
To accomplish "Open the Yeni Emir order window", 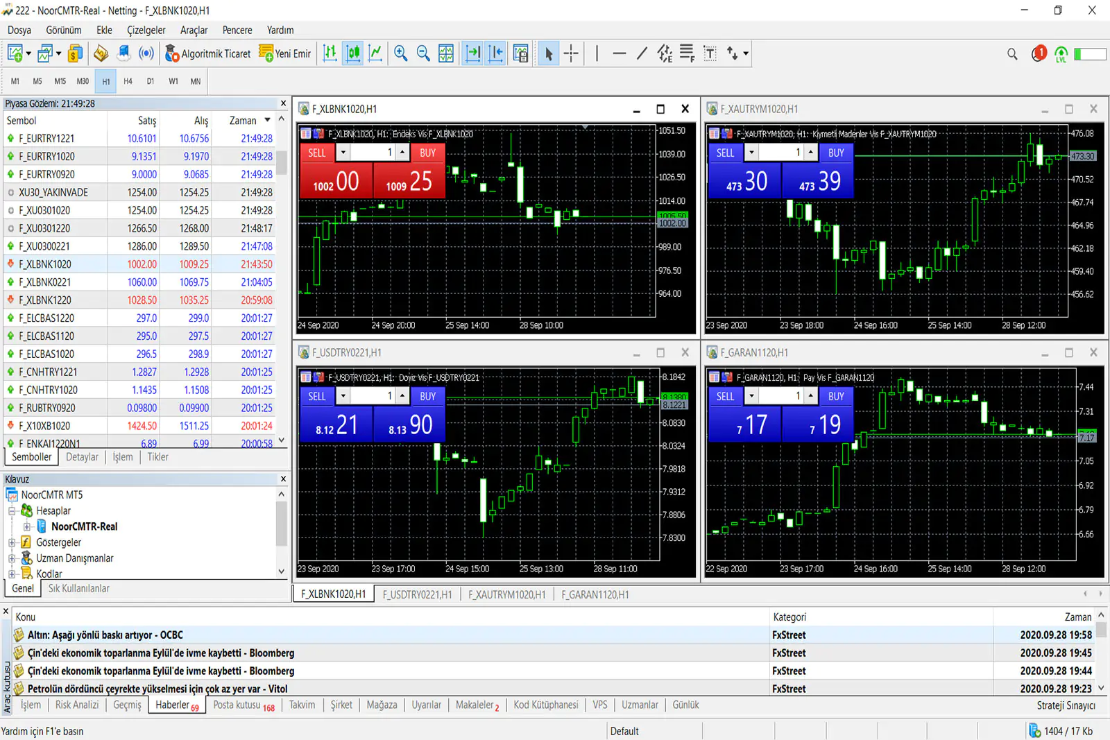I will pyautogui.click(x=284, y=53).
